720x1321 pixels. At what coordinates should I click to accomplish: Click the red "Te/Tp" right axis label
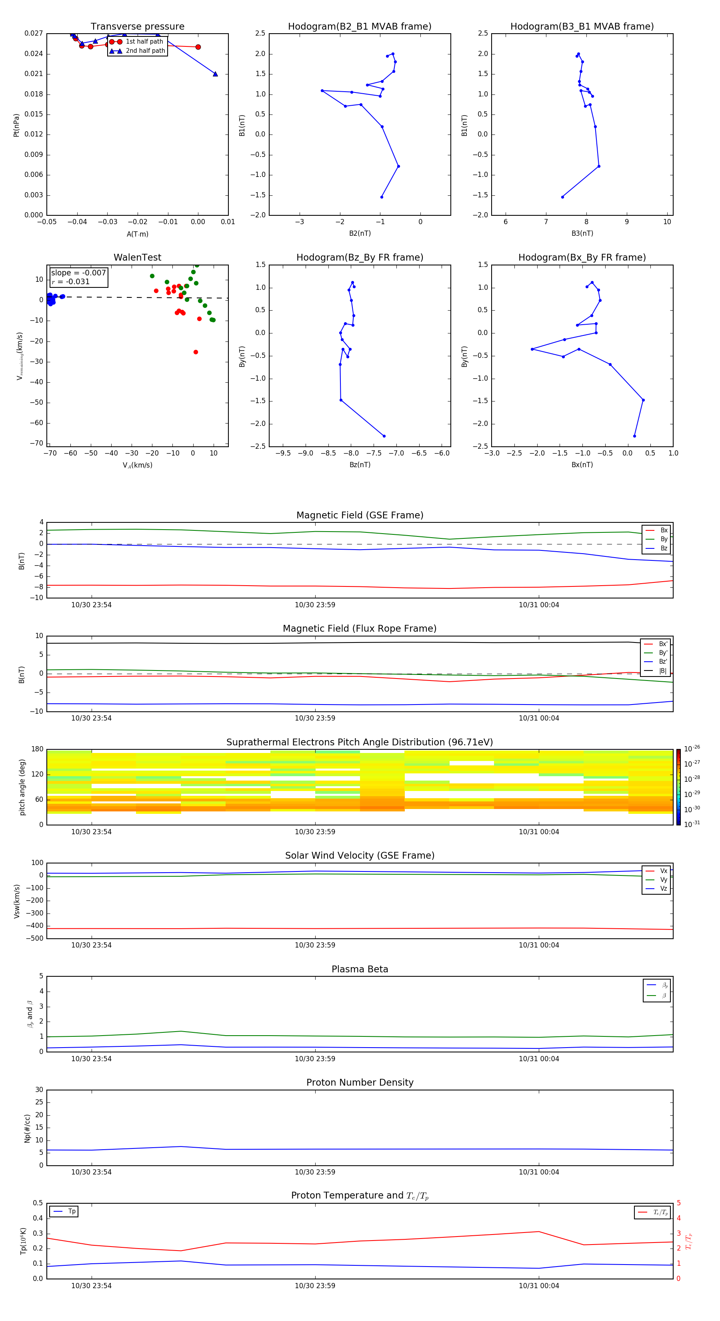(x=688, y=1241)
